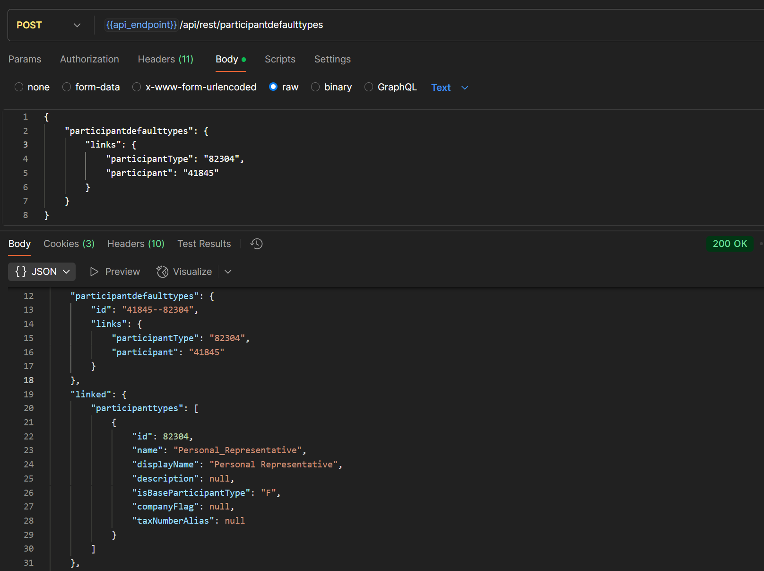Click request body line 5 participant value
The height and width of the screenshot is (571, 764).
click(x=201, y=173)
